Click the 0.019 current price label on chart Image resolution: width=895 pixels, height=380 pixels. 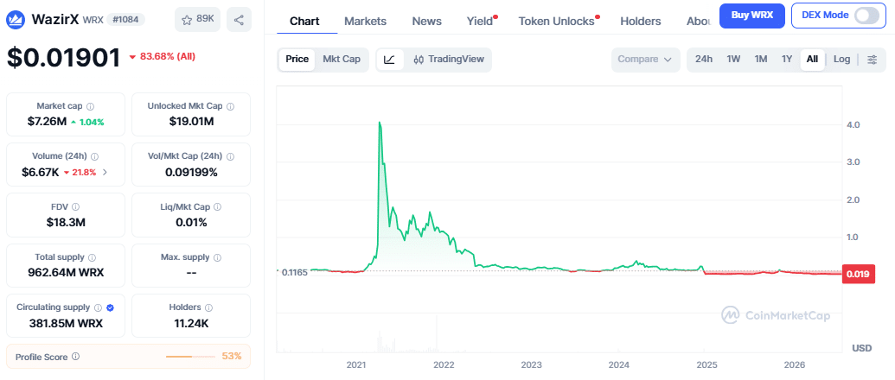[858, 274]
